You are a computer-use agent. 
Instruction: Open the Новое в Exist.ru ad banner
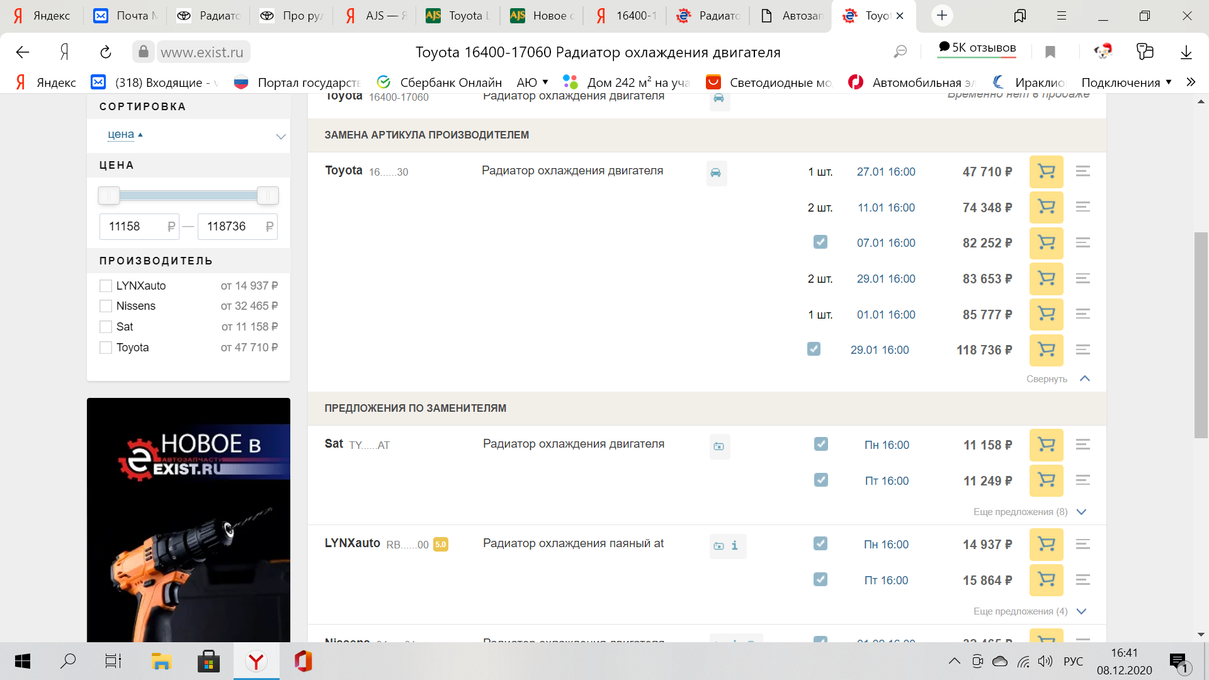[188, 520]
